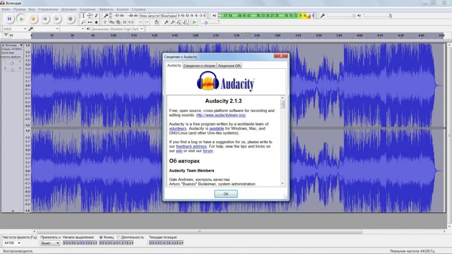Open the MME audio host dropdown
Viewport: 452px width, 254px height.
tap(14, 29)
